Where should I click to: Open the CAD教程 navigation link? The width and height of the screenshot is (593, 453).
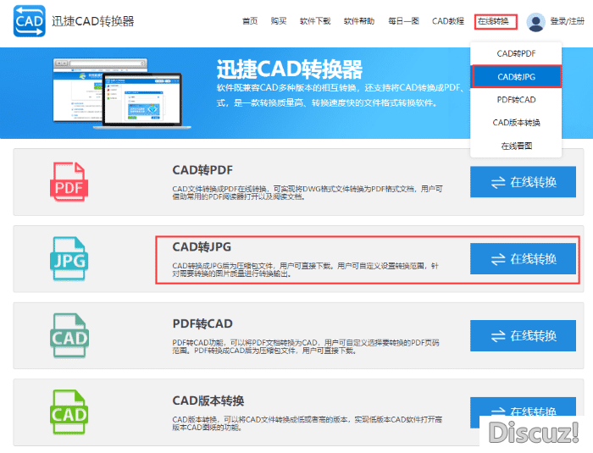[447, 21]
